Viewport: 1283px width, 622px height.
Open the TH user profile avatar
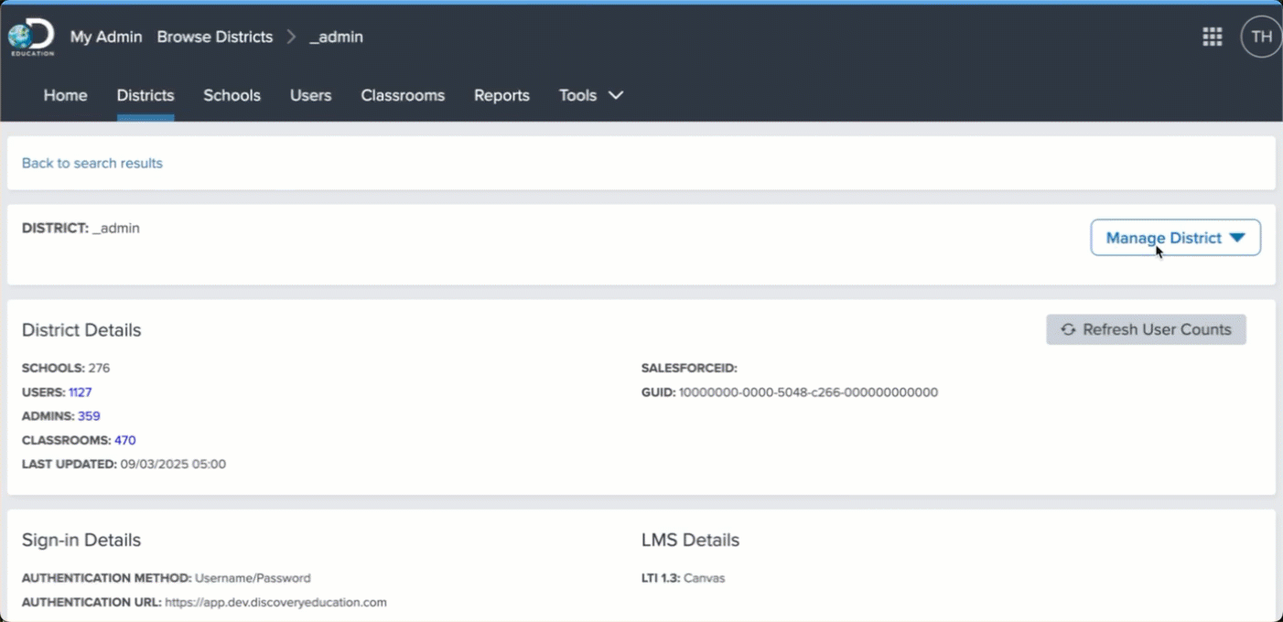(x=1261, y=37)
